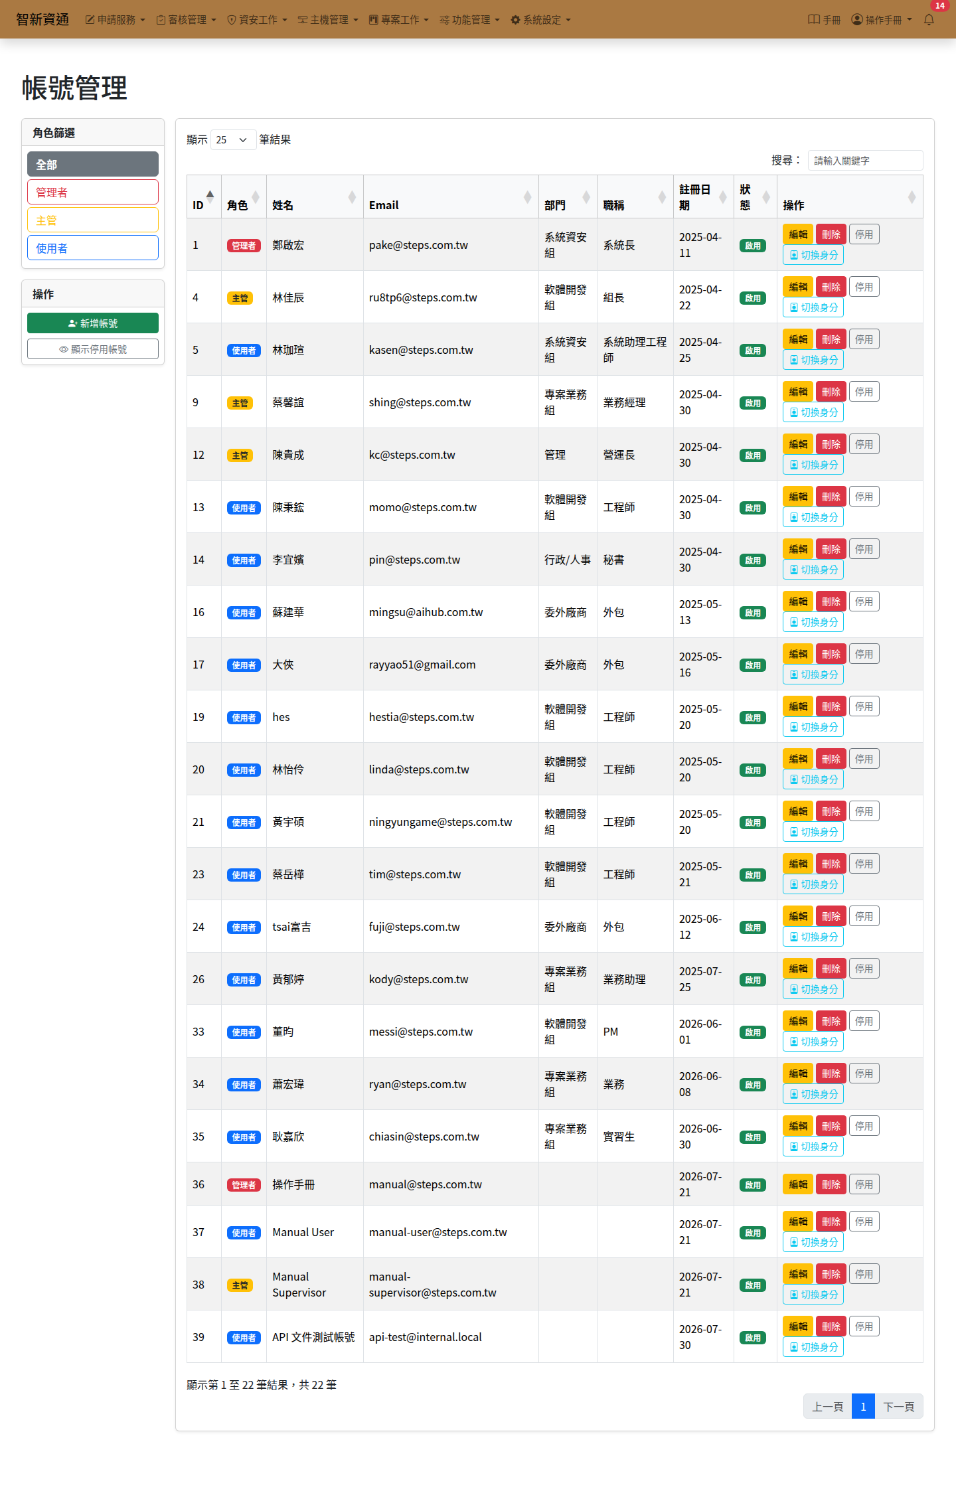Go to 上一頁 previous page

[828, 1406]
